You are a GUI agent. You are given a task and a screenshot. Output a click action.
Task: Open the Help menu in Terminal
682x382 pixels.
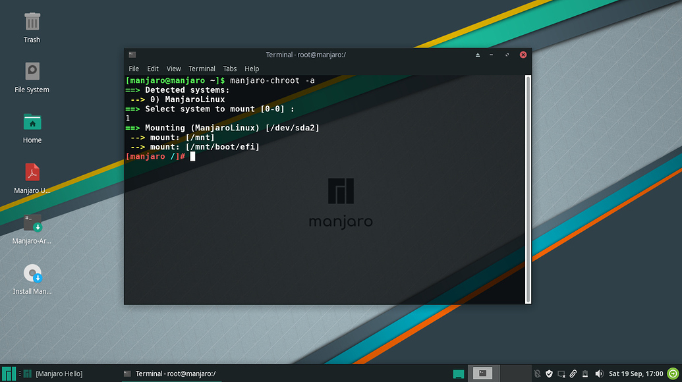click(252, 68)
